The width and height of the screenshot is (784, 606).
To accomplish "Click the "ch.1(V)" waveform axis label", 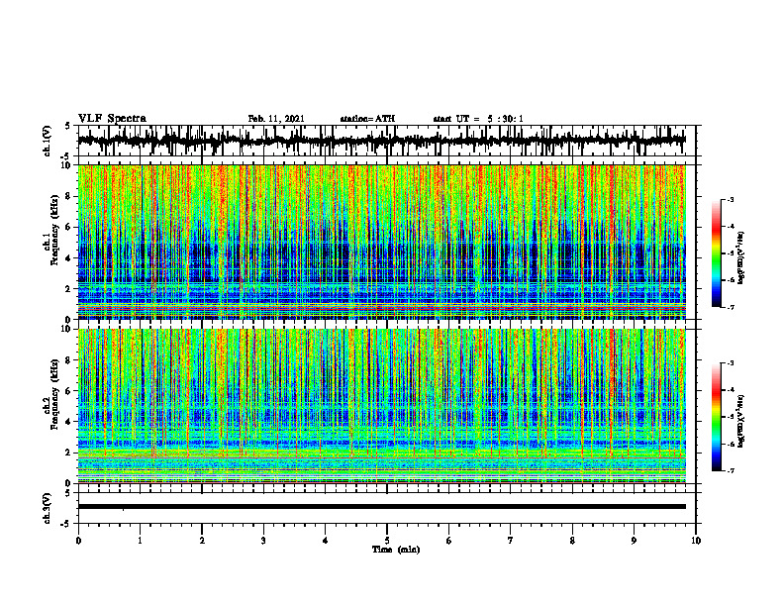I will pyautogui.click(x=48, y=141).
